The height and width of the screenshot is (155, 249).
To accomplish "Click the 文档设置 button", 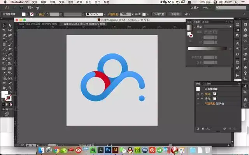I will pyautogui.click(x=159, y=14).
